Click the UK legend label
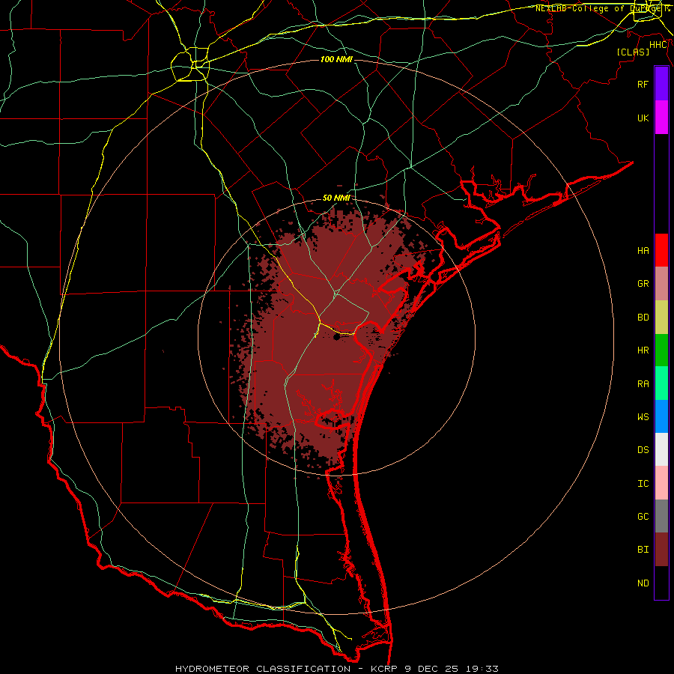 click(643, 118)
